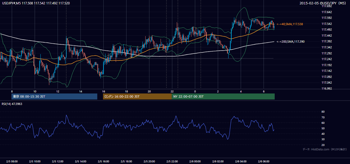Click hour tick 22 below price chart

point(172,91)
